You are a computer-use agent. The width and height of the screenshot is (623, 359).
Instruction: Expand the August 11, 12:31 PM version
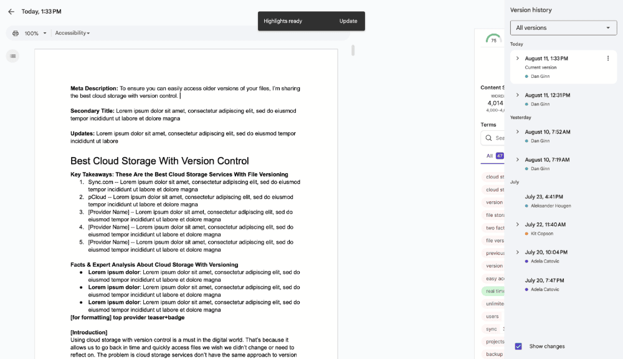click(x=517, y=95)
